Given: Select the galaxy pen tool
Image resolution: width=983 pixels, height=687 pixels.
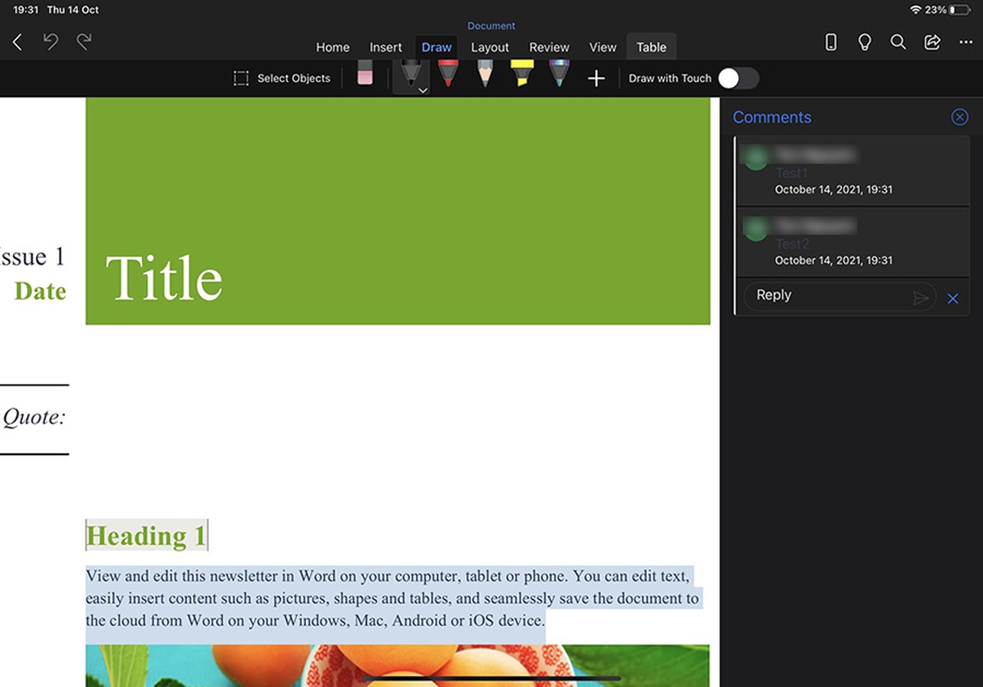Looking at the screenshot, I should [559, 73].
